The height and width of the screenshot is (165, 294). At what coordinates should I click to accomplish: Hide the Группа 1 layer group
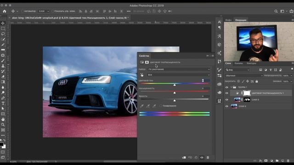pyautogui.click(x=226, y=88)
